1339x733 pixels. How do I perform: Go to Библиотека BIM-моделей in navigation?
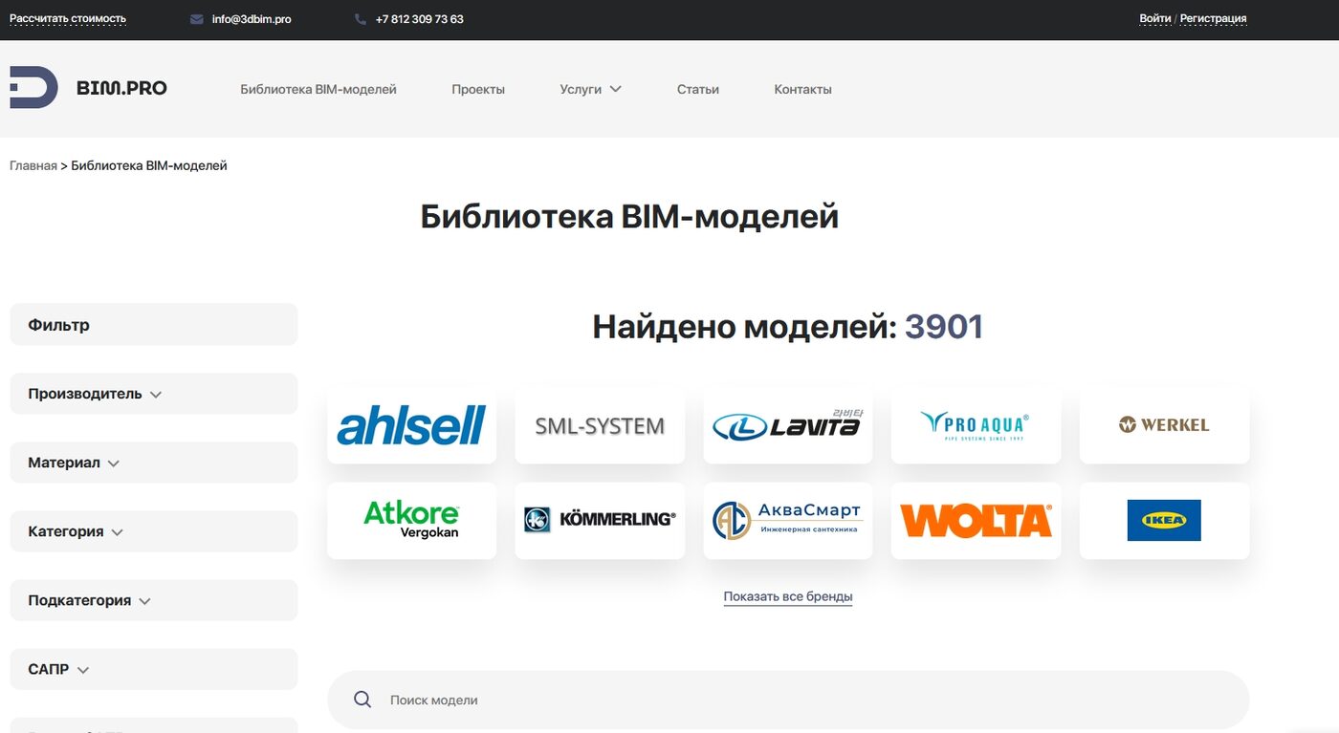click(318, 89)
